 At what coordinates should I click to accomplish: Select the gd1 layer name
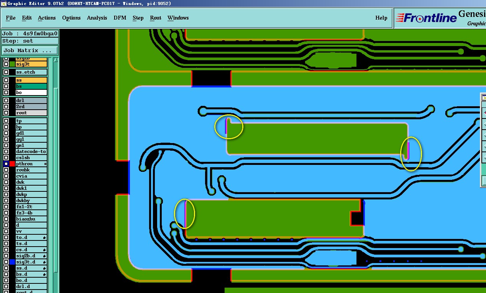31,133
